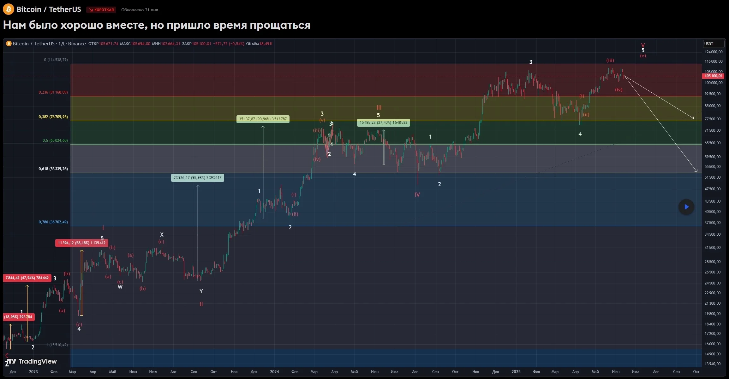Click the 0,618 (53 339,26) Fibonacci level label
The height and width of the screenshot is (379, 729).
pos(53,169)
